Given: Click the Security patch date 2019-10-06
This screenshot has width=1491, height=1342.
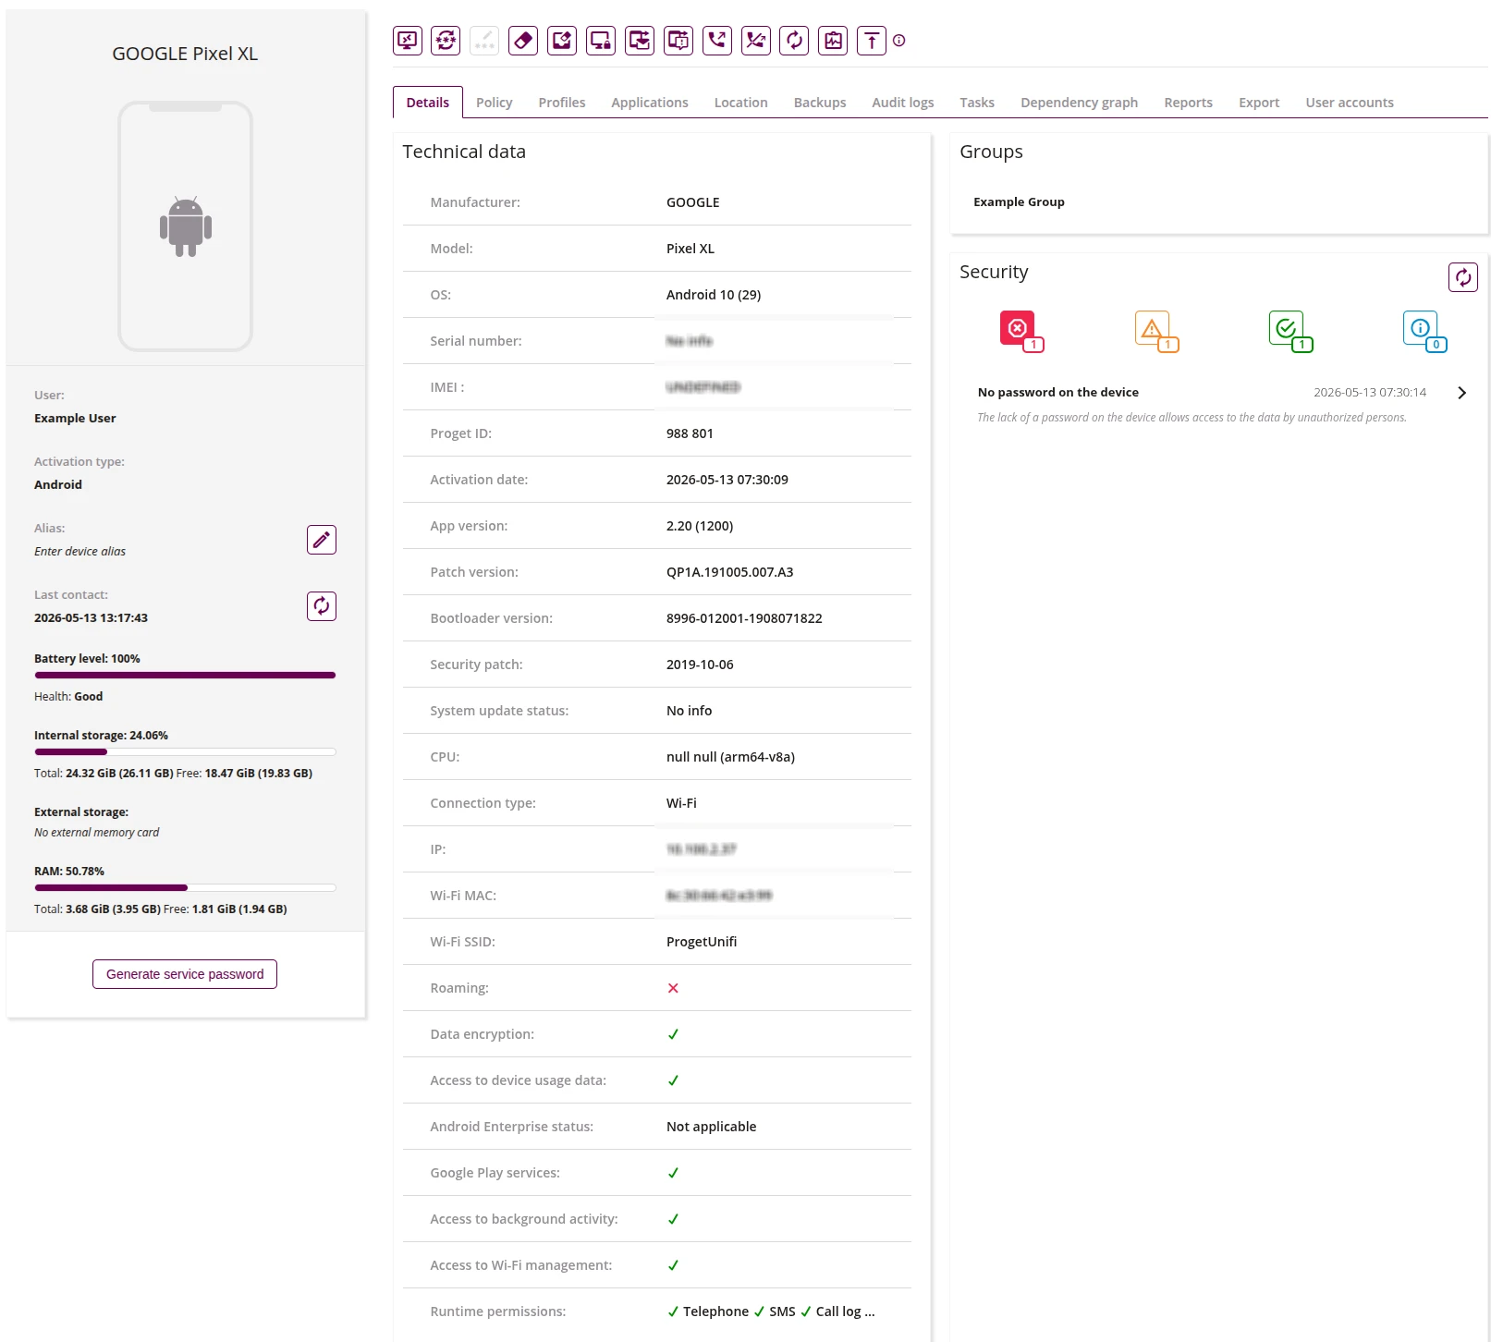Looking at the screenshot, I should click(700, 665).
